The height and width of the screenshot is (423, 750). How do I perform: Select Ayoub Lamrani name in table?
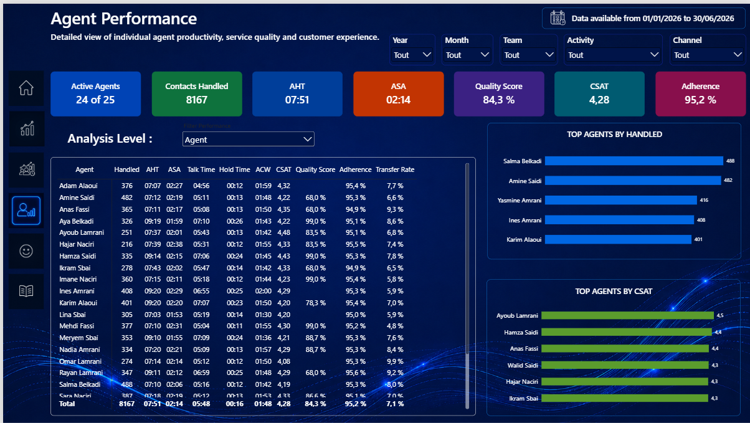click(82, 232)
